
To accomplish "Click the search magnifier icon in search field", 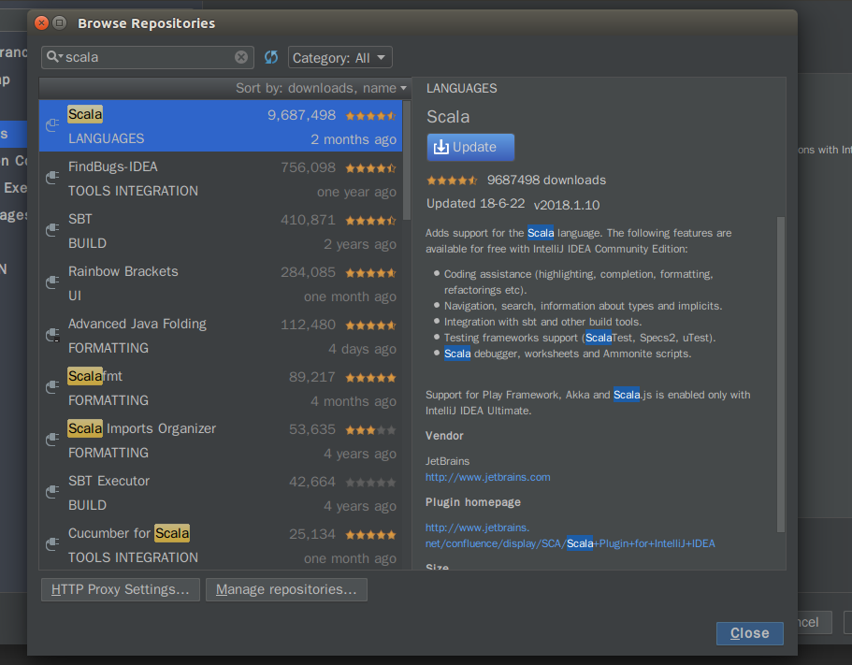I will tap(53, 56).
